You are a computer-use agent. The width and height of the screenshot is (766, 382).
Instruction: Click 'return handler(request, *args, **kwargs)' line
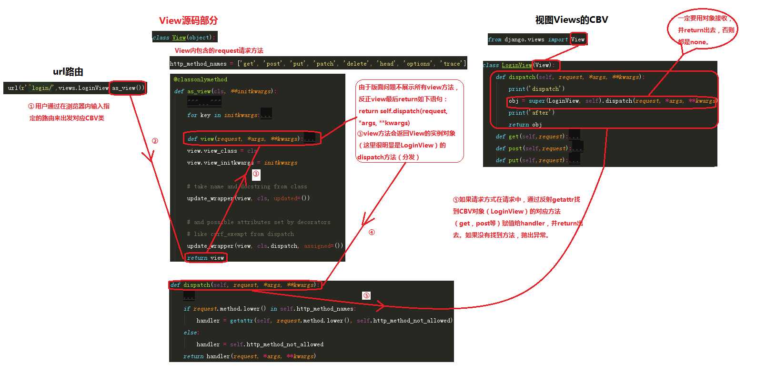[x=250, y=356]
